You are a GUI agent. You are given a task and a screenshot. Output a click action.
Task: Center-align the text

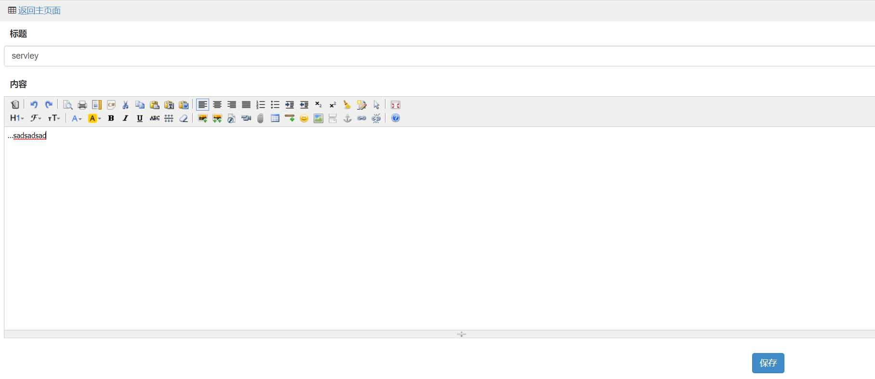[217, 104]
